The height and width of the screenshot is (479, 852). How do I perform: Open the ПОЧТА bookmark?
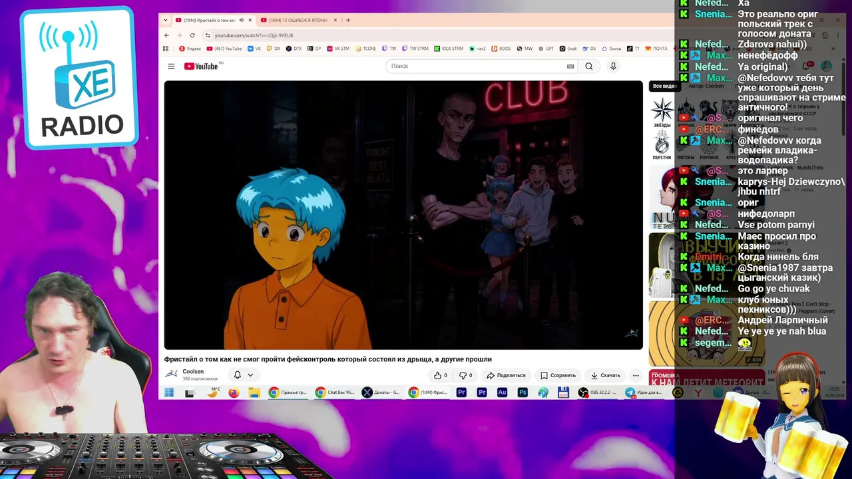coord(656,49)
